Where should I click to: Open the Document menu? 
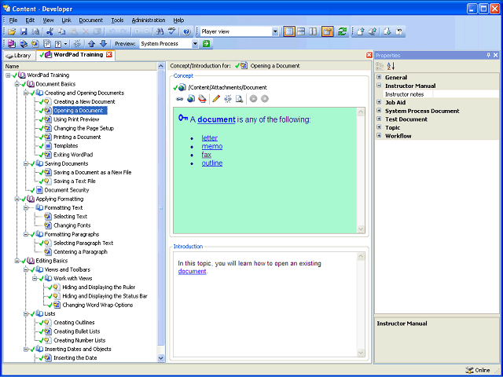coord(91,20)
